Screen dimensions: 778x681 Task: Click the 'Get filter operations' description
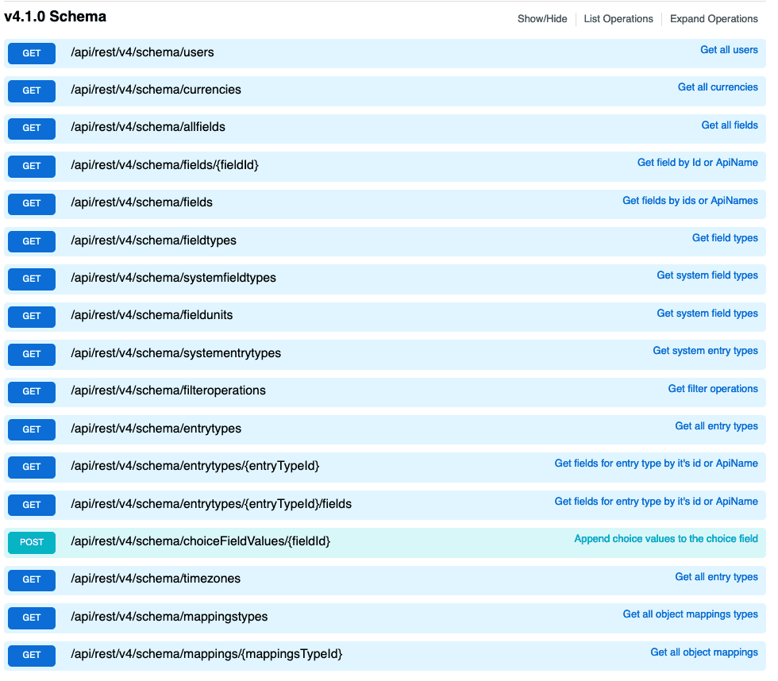click(x=713, y=388)
